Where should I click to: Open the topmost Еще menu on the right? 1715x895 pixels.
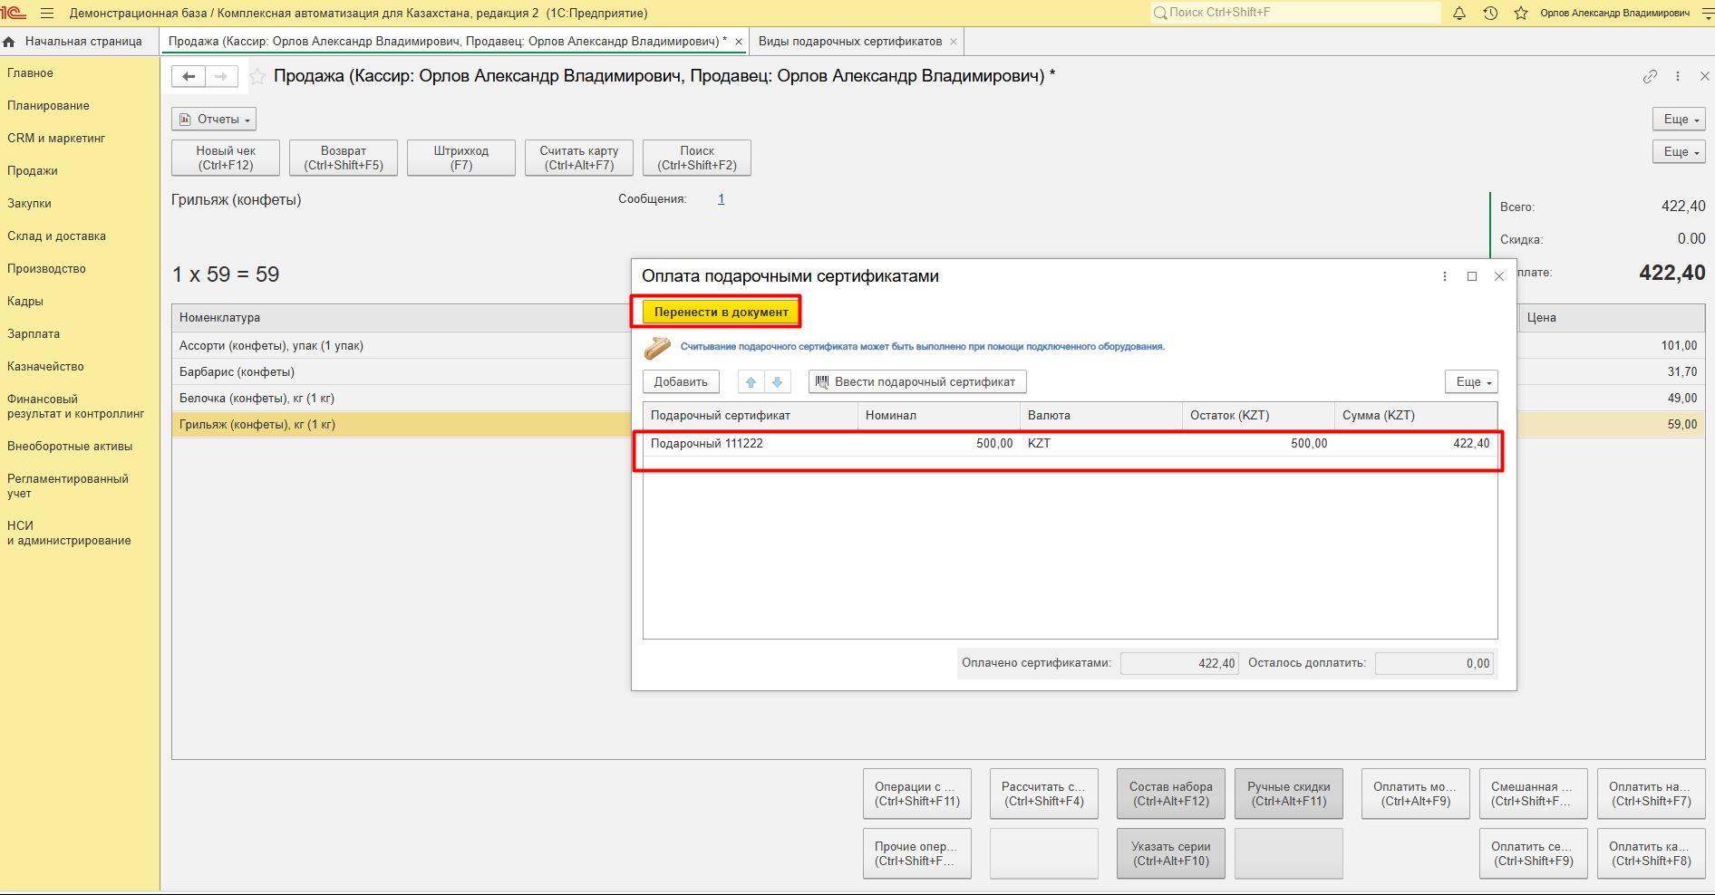1678,120
